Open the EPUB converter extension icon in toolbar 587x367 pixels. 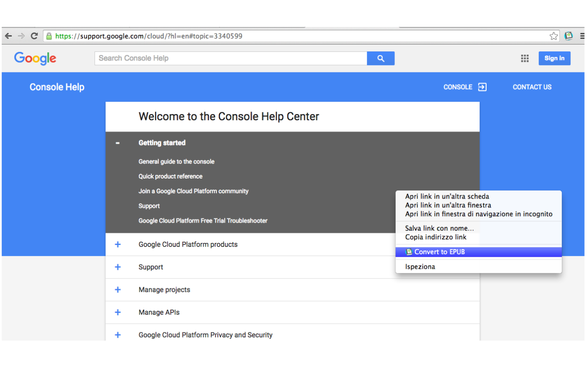pos(569,36)
